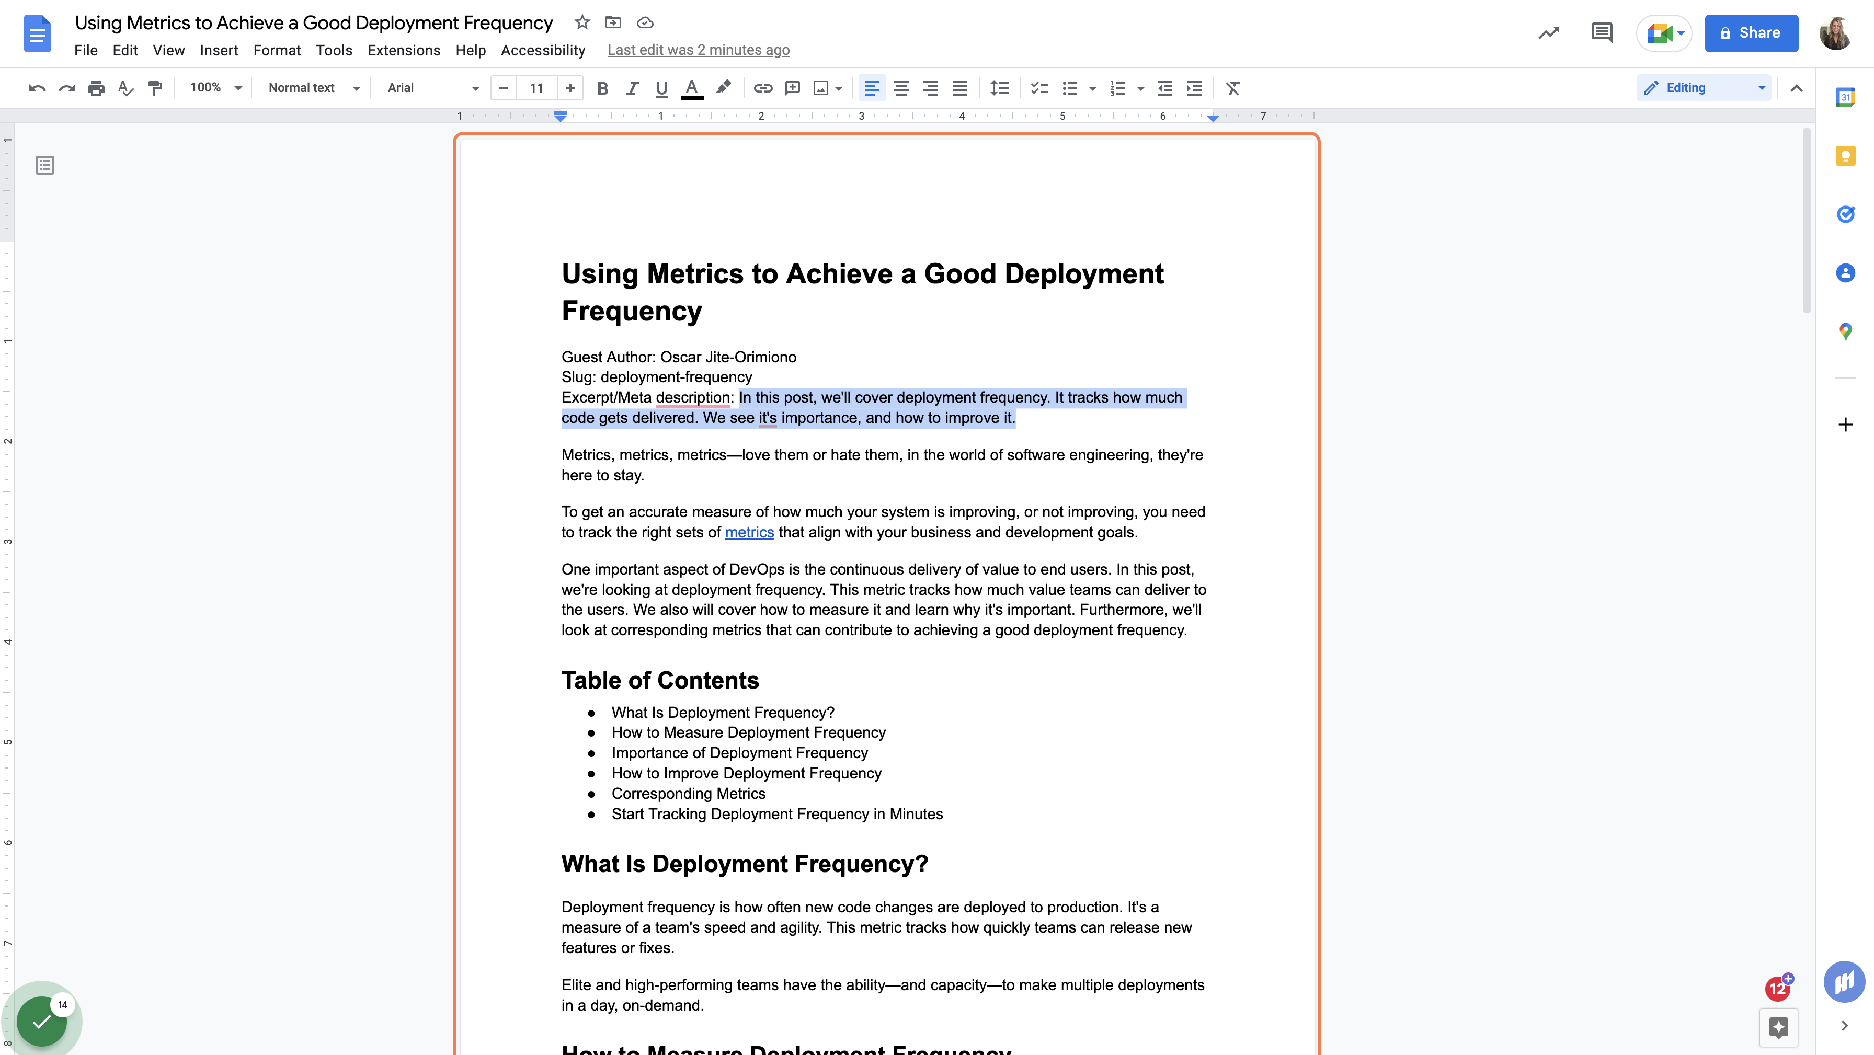Check cloud save status icon
This screenshot has width=1874, height=1055.
click(645, 22)
